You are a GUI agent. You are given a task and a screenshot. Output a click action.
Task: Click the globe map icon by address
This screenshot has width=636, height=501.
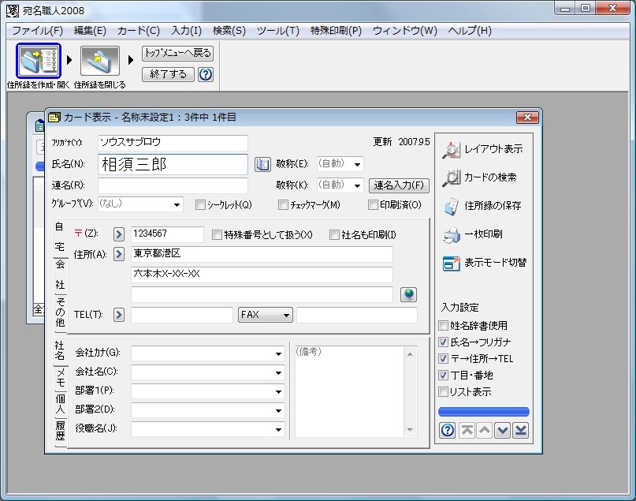[x=408, y=294]
